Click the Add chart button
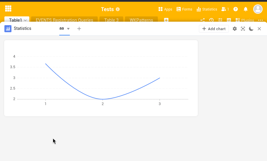 click(x=214, y=29)
